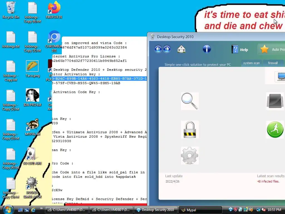Screen dimensions: 285x214
Task: Click the green running man icon
Action: [275, 130]
